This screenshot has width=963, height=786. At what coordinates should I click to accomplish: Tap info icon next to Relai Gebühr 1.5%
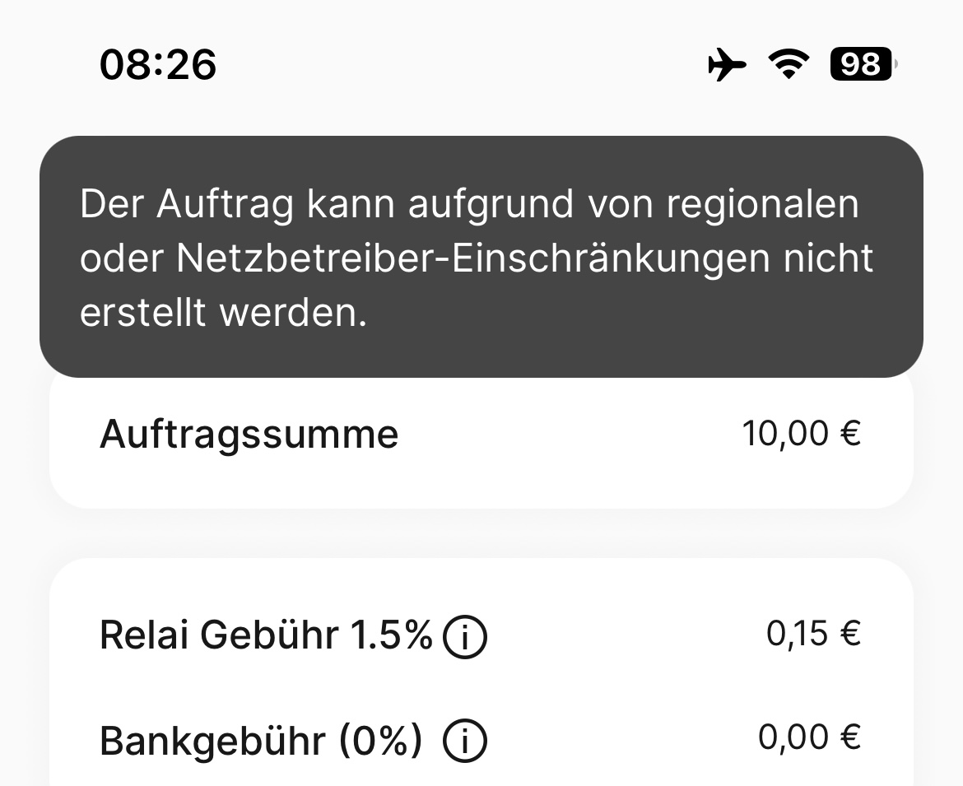coord(465,637)
